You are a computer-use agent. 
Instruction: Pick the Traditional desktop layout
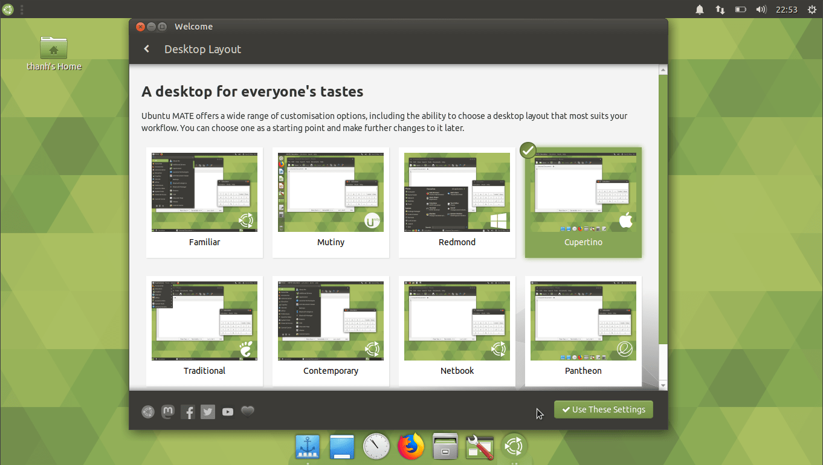[204, 320]
